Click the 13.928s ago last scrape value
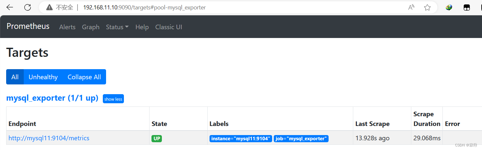 point(372,138)
